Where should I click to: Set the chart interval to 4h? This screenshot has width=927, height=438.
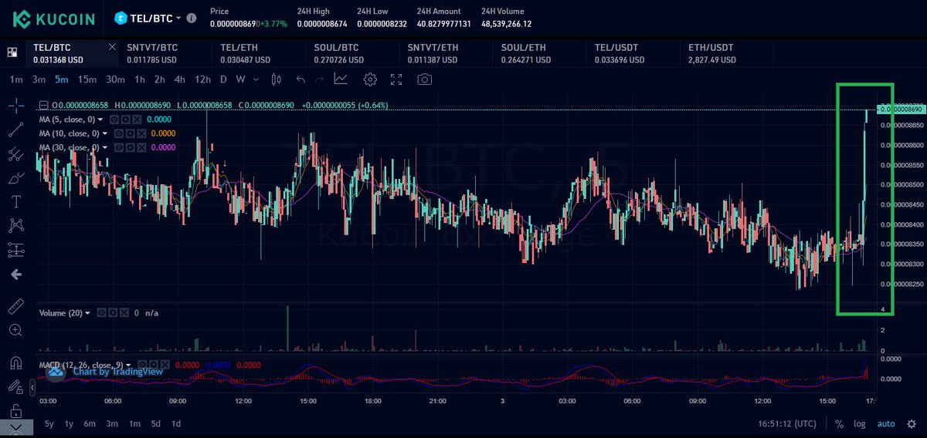(179, 79)
